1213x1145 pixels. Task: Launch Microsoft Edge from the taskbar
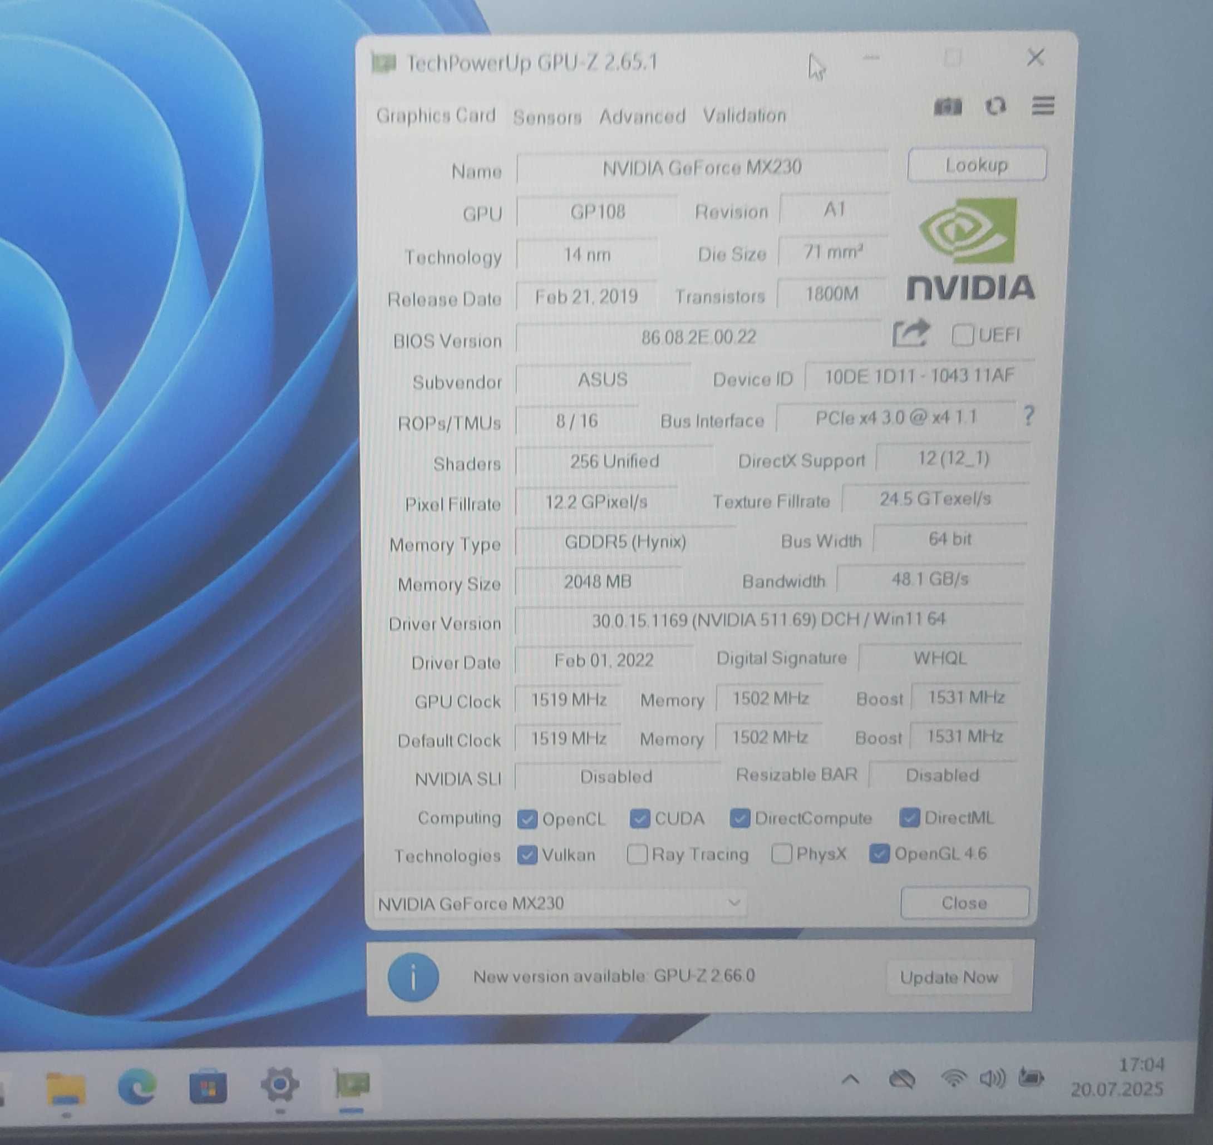pos(137,1087)
